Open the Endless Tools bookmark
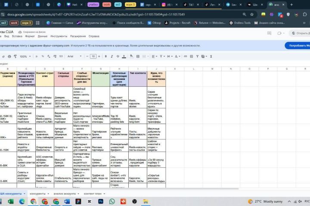The width and height of the screenshot is (310, 206). [x=240, y=23]
